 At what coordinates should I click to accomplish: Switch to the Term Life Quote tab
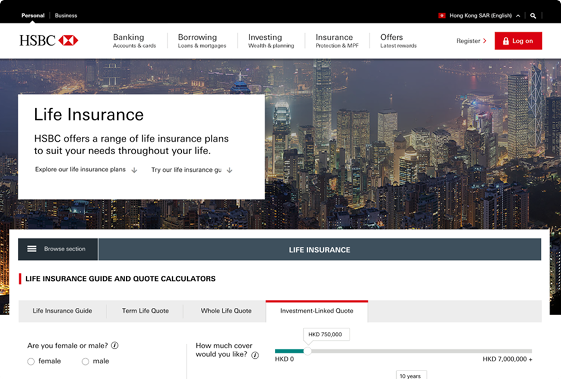tap(145, 311)
